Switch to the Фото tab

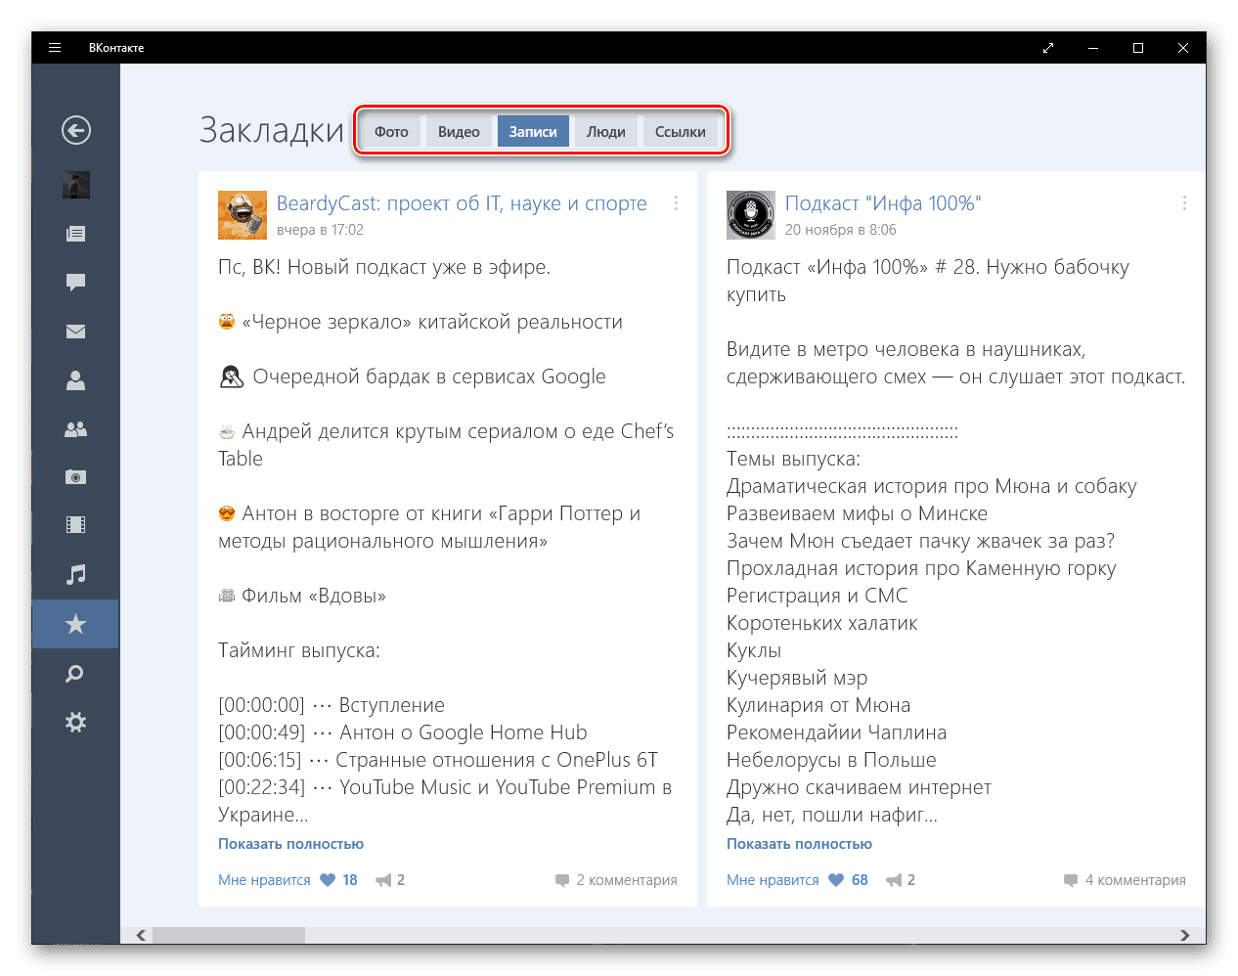coord(391,132)
